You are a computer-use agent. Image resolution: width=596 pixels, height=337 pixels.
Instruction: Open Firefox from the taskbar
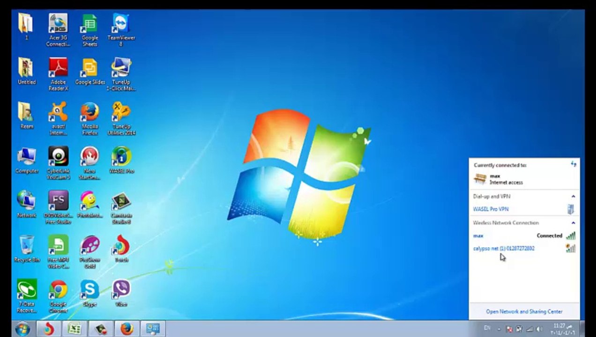click(127, 329)
